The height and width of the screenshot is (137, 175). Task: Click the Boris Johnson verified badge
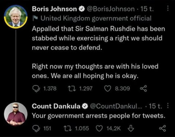click(82, 9)
